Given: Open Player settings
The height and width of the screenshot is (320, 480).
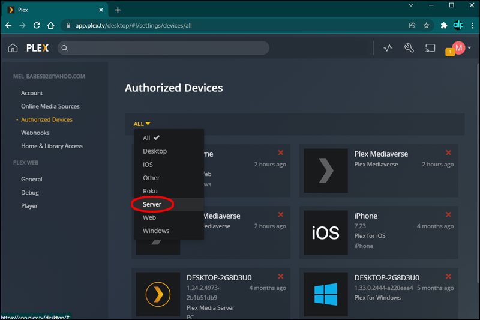Looking at the screenshot, I should coord(29,206).
